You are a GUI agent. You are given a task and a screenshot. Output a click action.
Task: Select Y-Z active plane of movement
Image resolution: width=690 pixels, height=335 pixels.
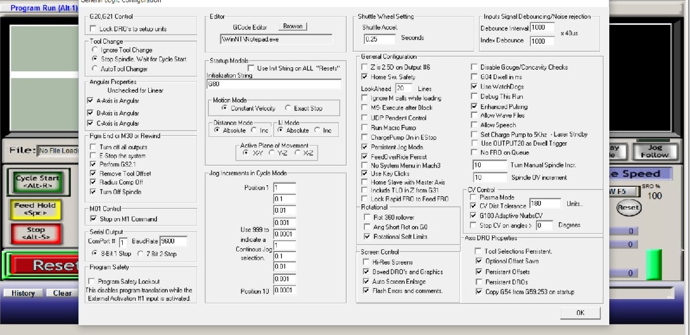pyautogui.click(x=272, y=153)
